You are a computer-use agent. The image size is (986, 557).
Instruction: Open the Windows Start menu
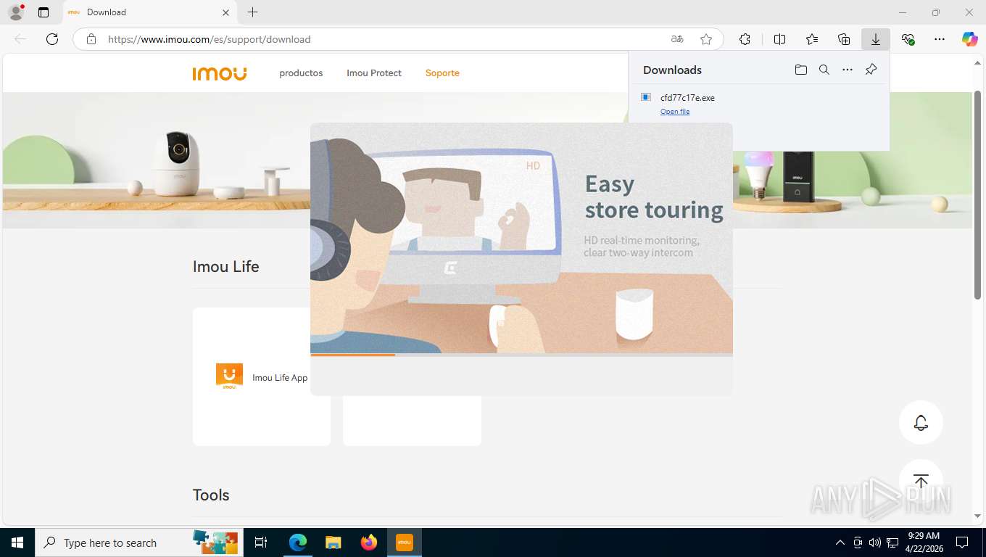tap(17, 542)
